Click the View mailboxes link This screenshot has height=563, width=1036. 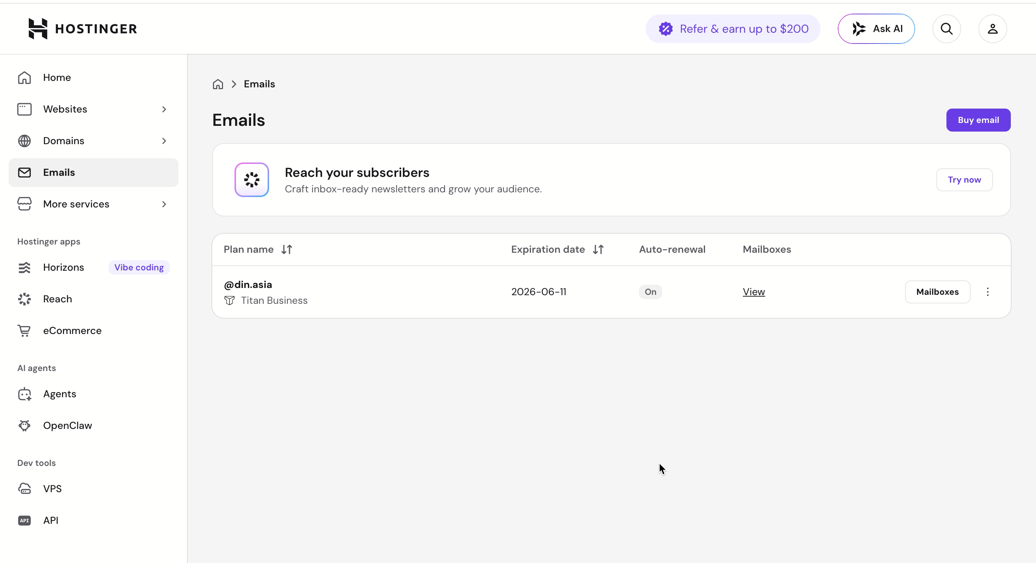tap(754, 292)
